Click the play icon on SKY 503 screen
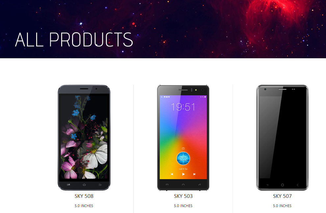 183,174
